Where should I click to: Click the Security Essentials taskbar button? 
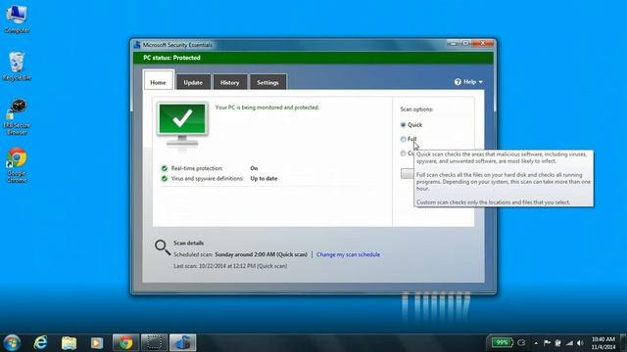point(182,343)
